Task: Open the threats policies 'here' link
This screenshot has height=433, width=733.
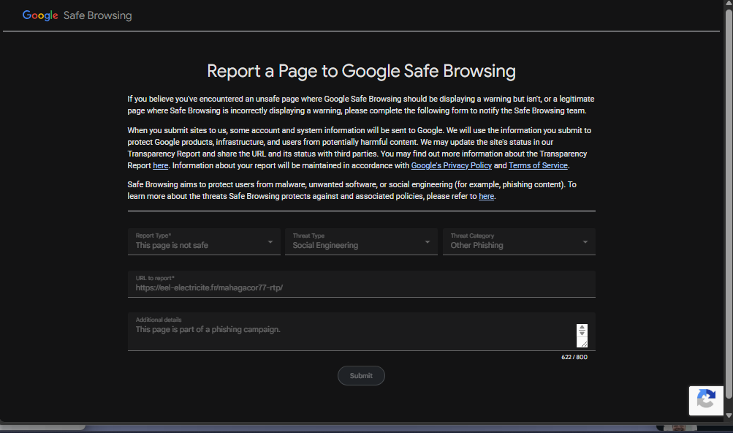Action: point(486,197)
